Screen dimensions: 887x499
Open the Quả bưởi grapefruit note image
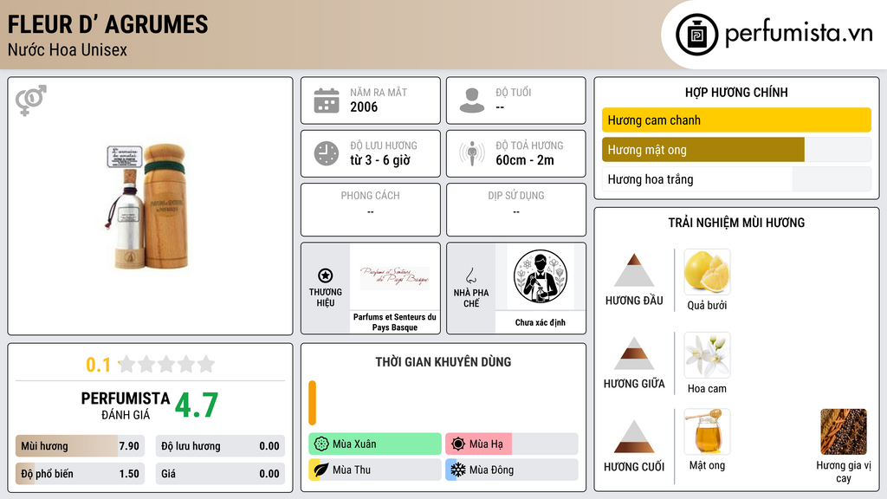707,272
